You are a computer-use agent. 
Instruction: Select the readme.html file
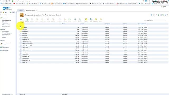coord(25,37)
